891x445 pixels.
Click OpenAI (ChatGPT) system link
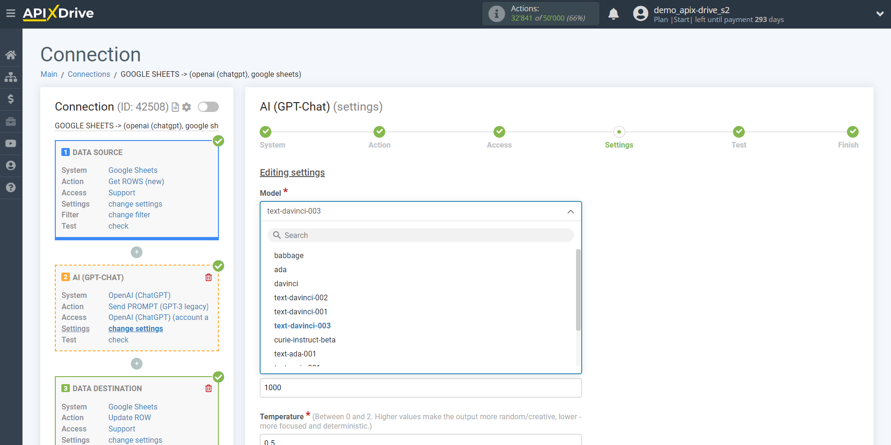point(140,295)
